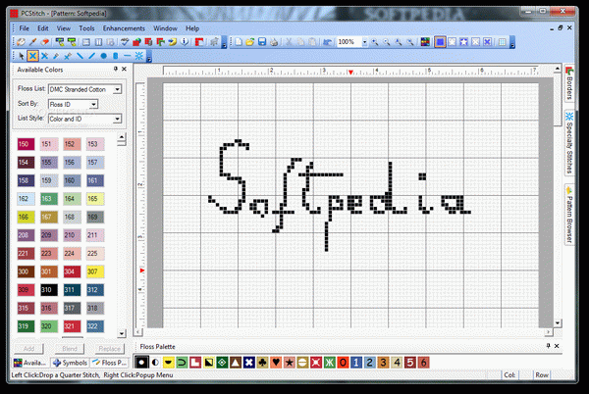Select floss color 310 black
589x394 pixels.
[49, 290]
